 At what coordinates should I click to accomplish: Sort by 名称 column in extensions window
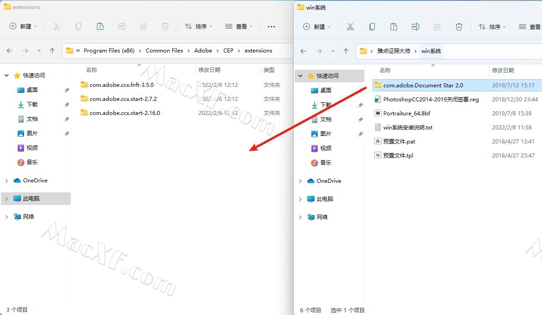point(91,70)
